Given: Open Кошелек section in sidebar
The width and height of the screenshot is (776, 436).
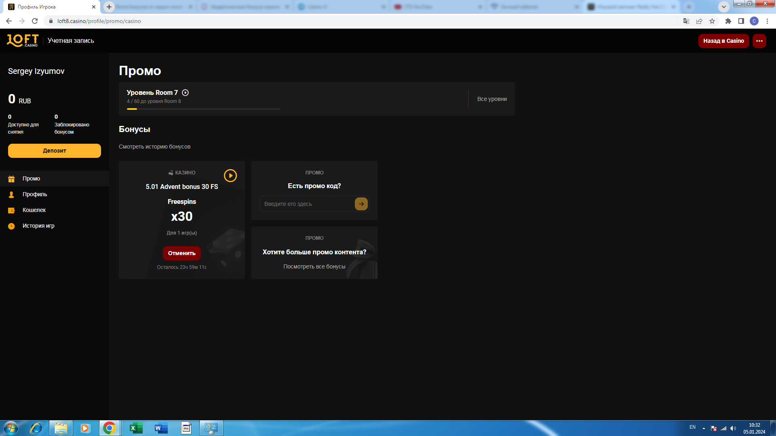Looking at the screenshot, I should coord(34,210).
